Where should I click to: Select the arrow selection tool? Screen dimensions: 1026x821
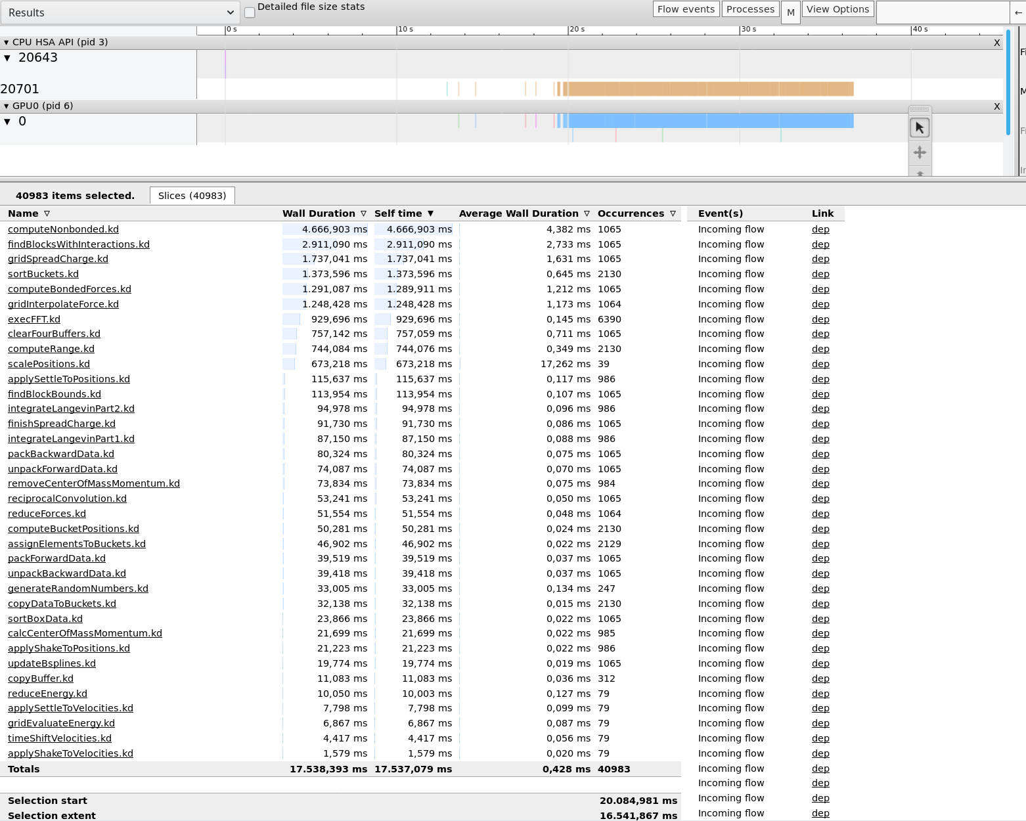[920, 127]
